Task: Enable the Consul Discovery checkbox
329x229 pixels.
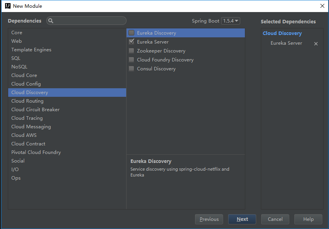Action: 132,69
